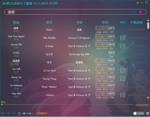The width and height of the screenshot is (150, 117).
Task: Click the orange 新 update icon
Action: coord(137,3)
